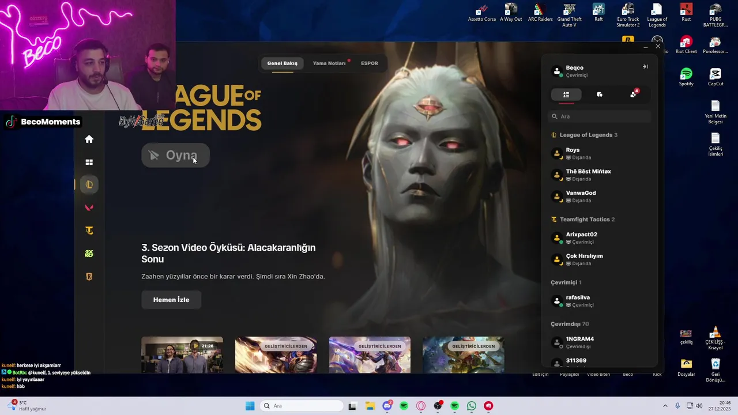Select offline friend 1NGRAM4

(600, 342)
